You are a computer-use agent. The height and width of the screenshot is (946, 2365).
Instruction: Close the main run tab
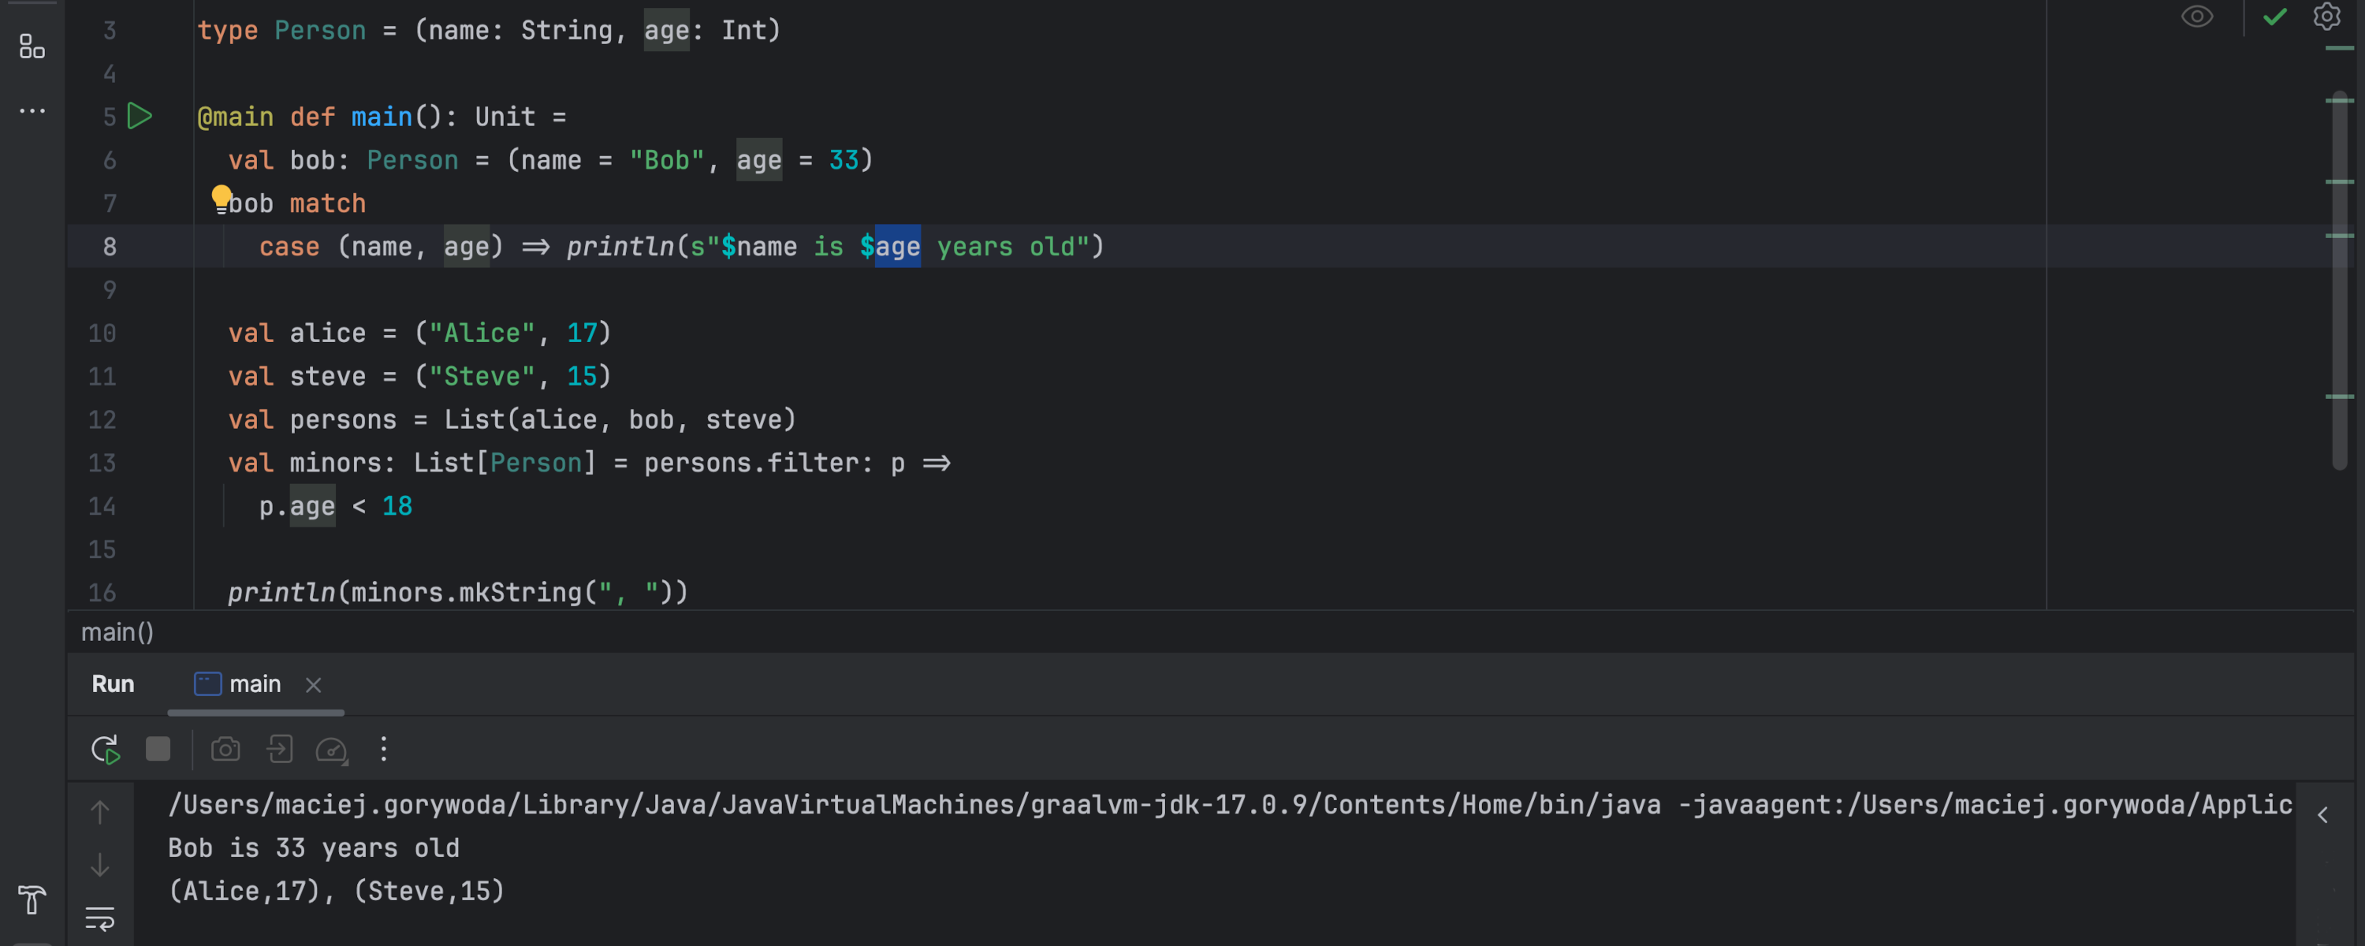point(313,684)
